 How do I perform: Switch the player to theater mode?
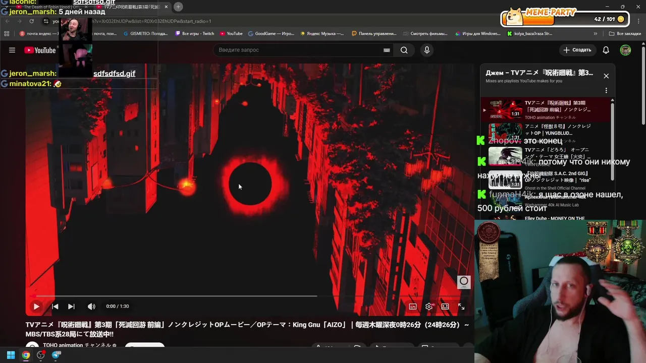click(x=445, y=306)
